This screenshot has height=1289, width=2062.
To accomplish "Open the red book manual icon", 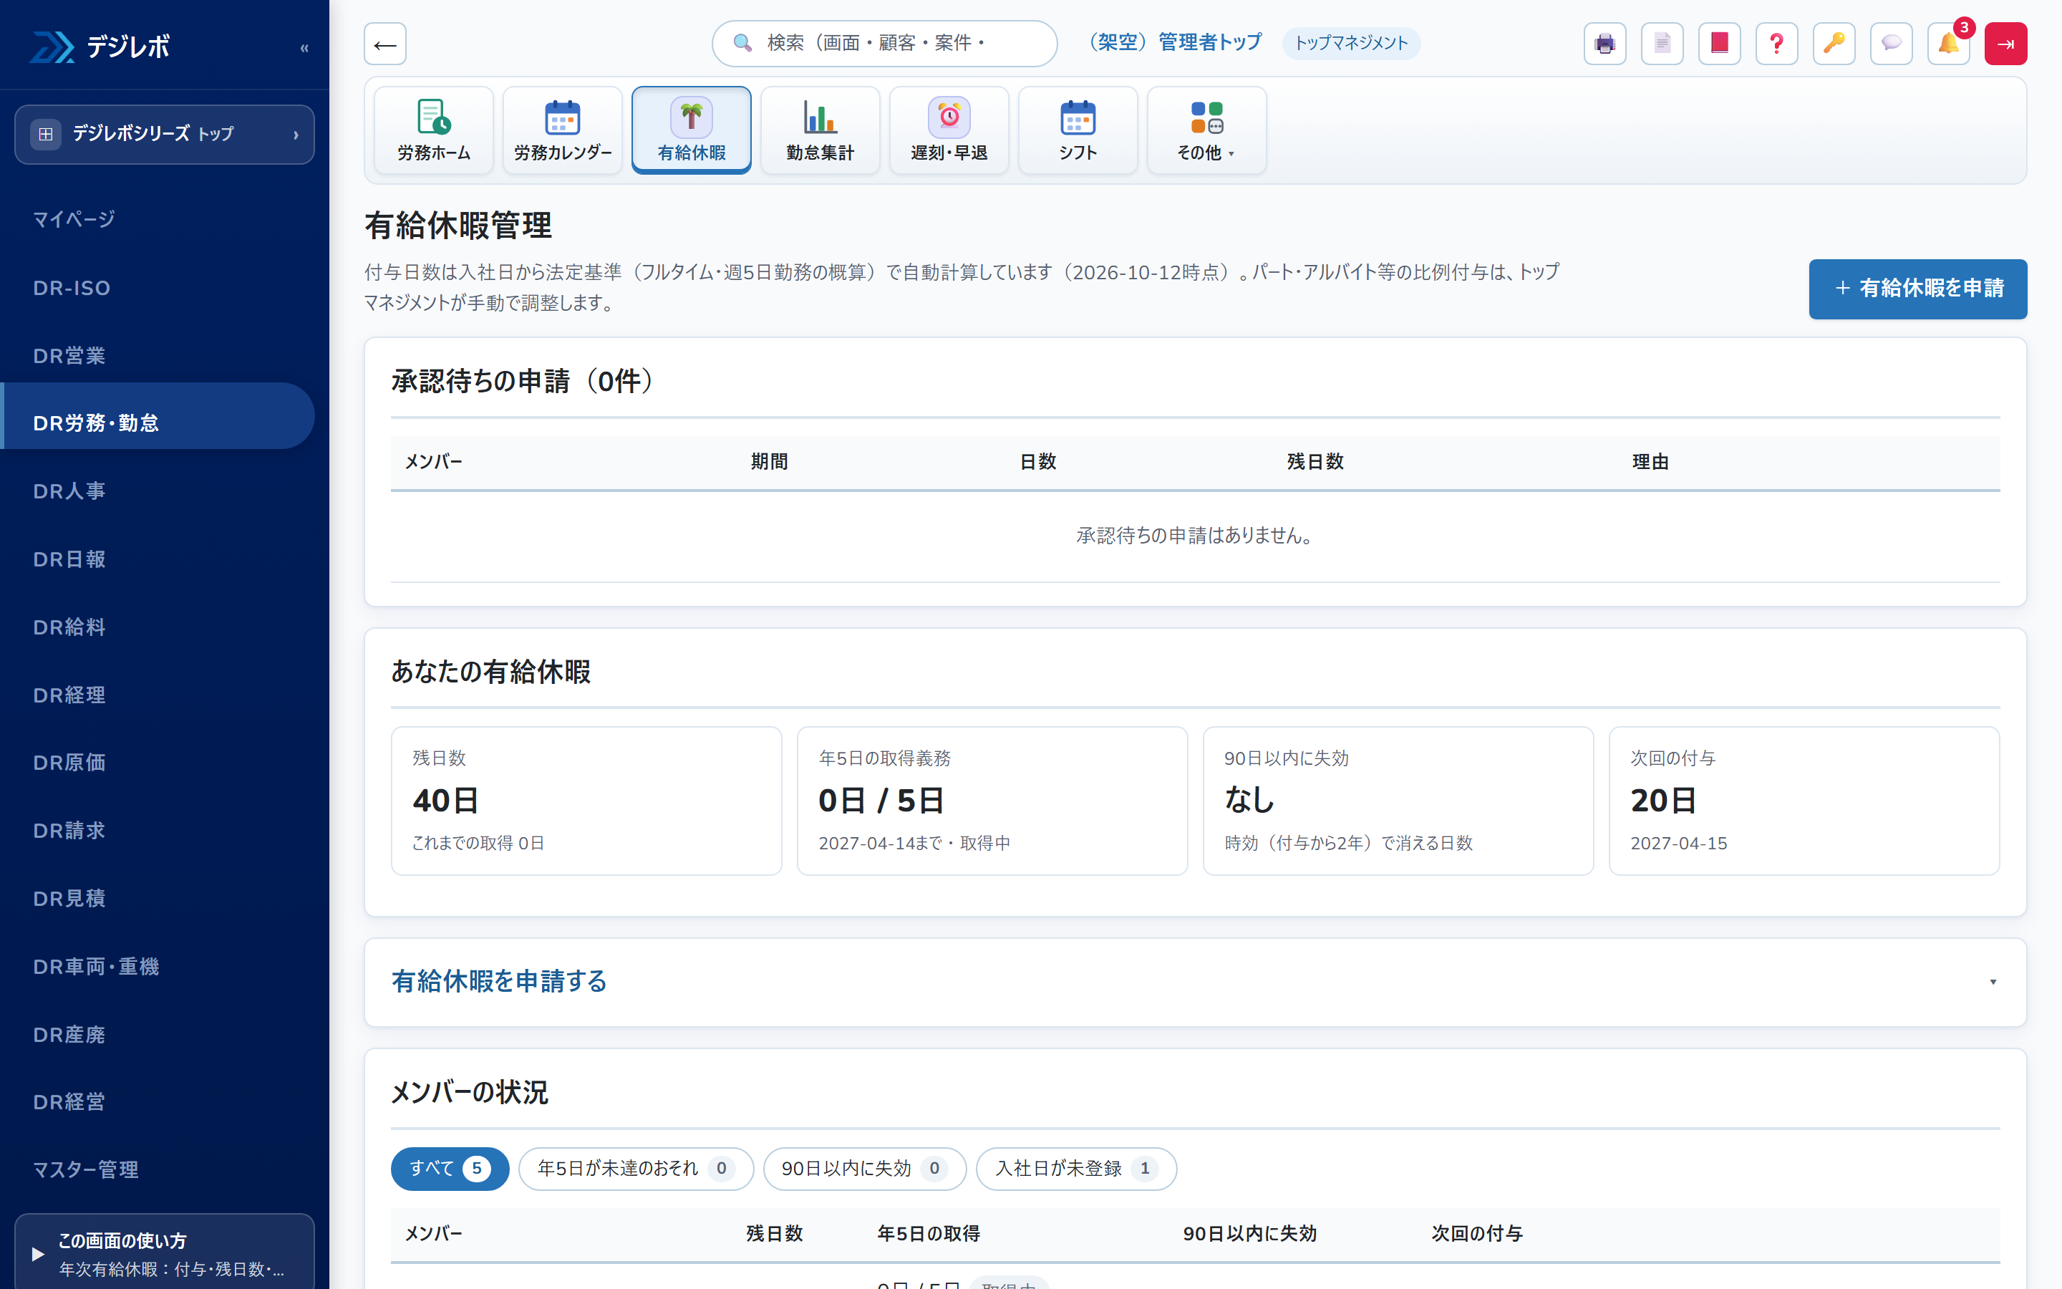I will (1720, 44).
